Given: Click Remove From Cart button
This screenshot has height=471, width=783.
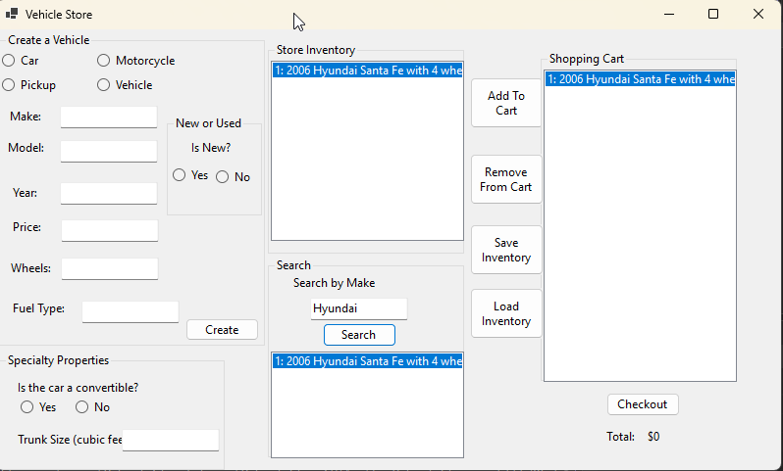Looking at the screenshot, I should tap(506, 179).
